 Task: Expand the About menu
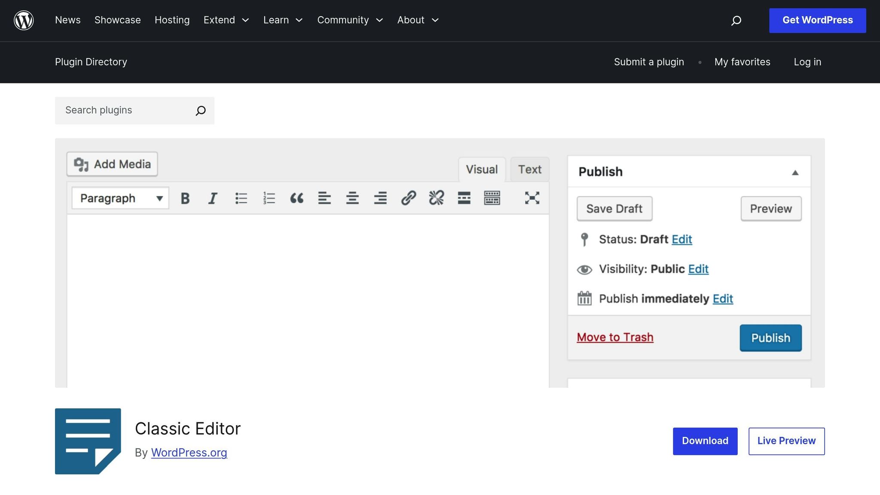click(418, 20)
